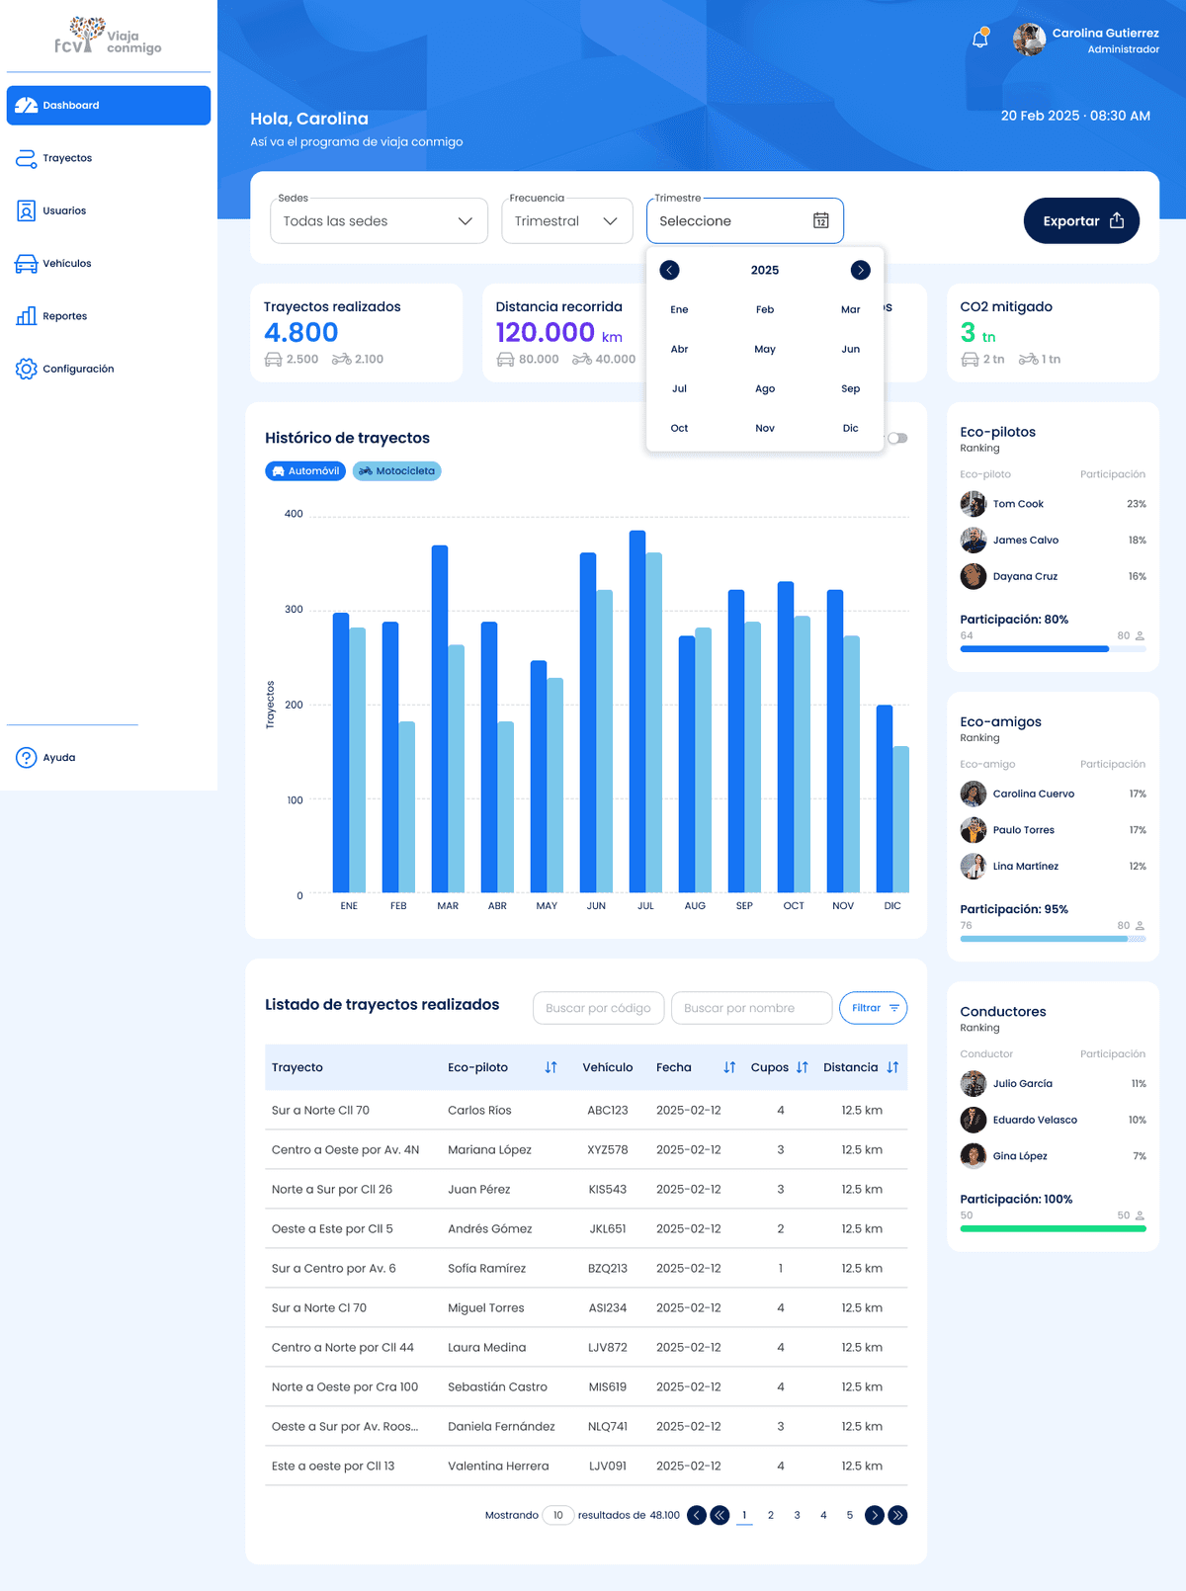The height and width of the screenshot is (1591, 1186).
Task: Click the Eco-pilotos participation progress bar
Action: tap(1053, 649)
